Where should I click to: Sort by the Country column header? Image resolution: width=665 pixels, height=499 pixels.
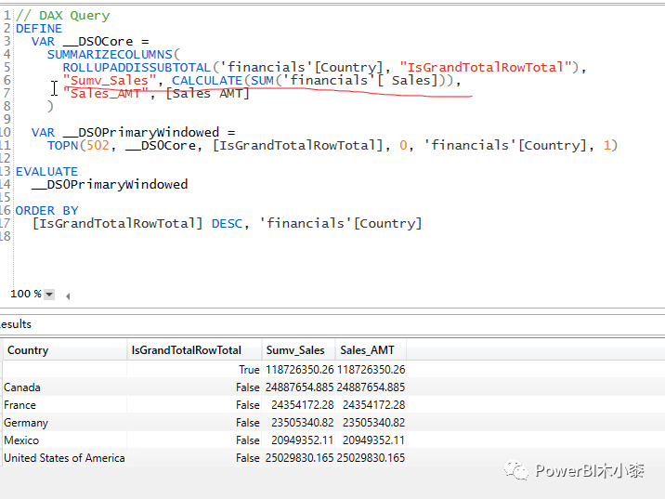click(x=28, y=350)
